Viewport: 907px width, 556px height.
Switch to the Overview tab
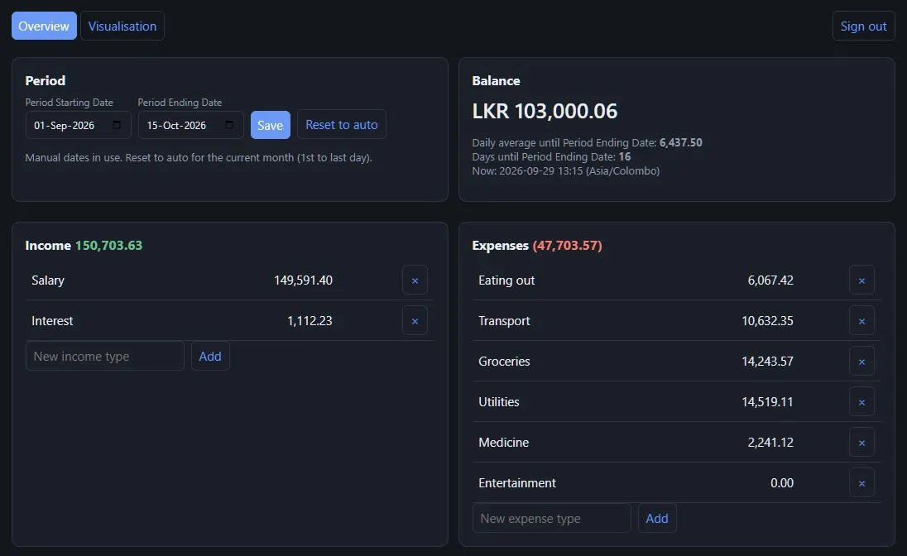point(44,26)
